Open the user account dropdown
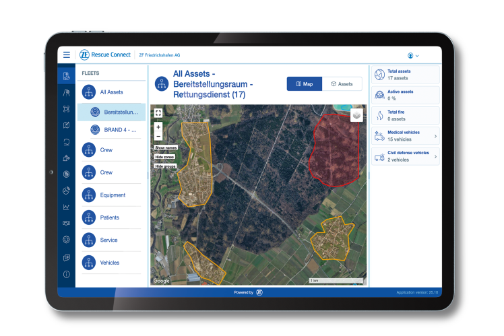Viewport: 504px width, 336px height. point(413,55)
